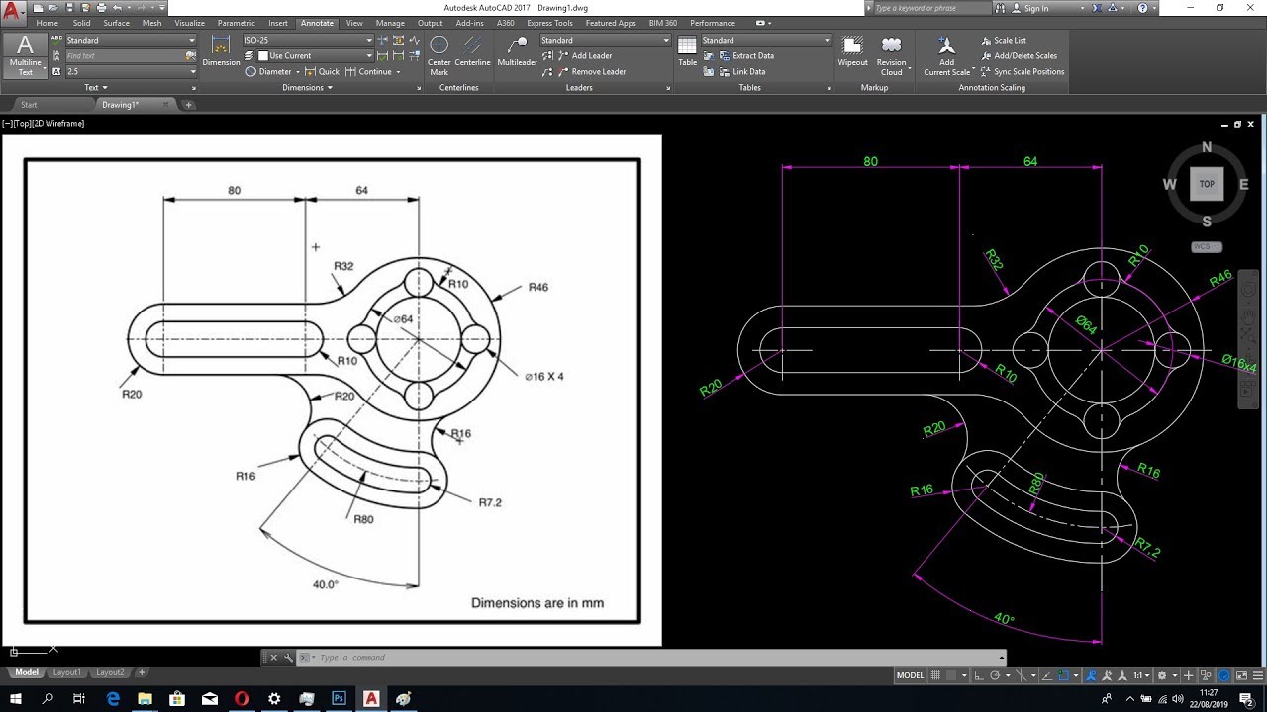Switch to the Parametric ribbon tab

[236, 23]
